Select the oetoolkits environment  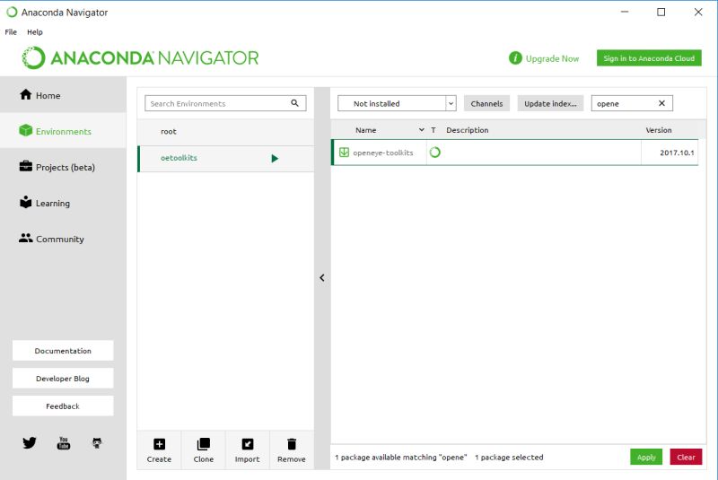226,158
